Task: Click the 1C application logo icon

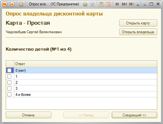Action: 5,4
